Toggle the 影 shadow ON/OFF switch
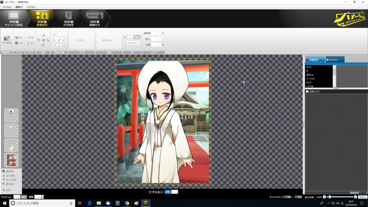This screenshot has width=368, height=207. click(x=133, y=37)
